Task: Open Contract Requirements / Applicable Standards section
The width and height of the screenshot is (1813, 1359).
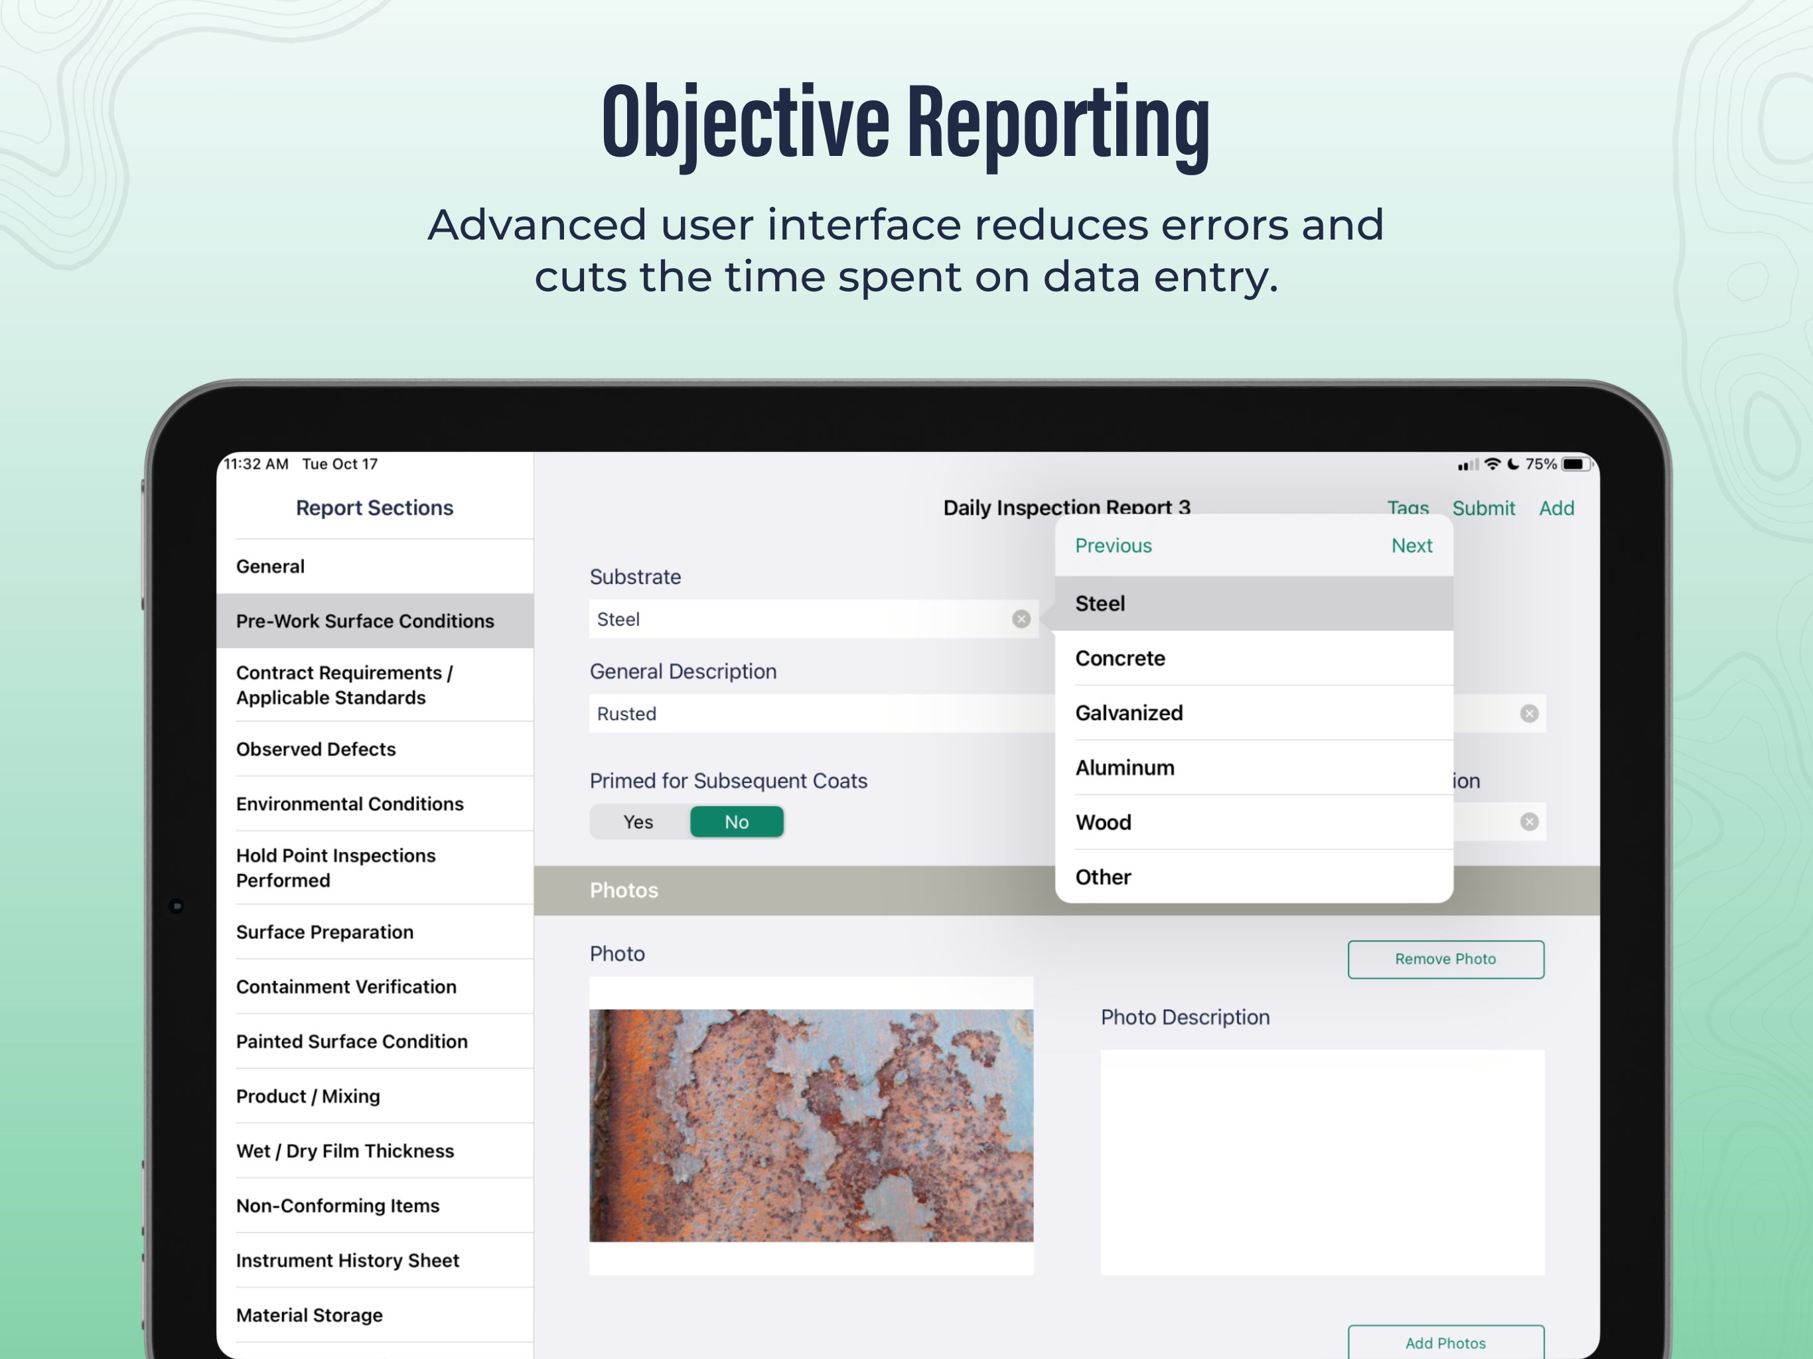Action: [374, 685]
